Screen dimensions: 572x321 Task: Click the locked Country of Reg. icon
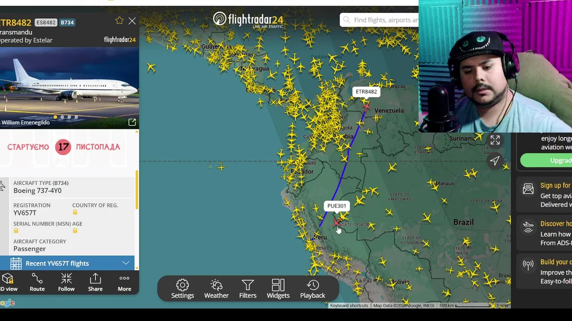pyautogui.click(x=75, y=213)
